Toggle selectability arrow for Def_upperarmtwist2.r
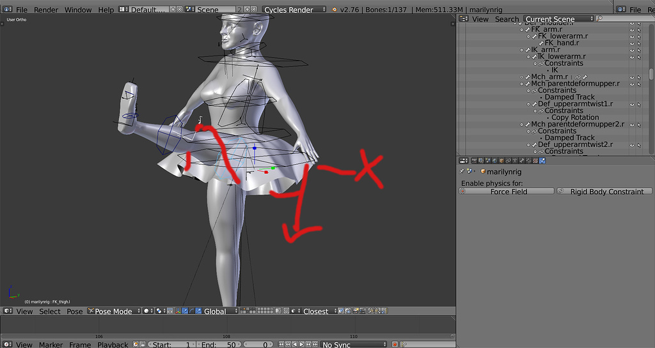This screenshot has width=655, height=348. tap(639, 145)
